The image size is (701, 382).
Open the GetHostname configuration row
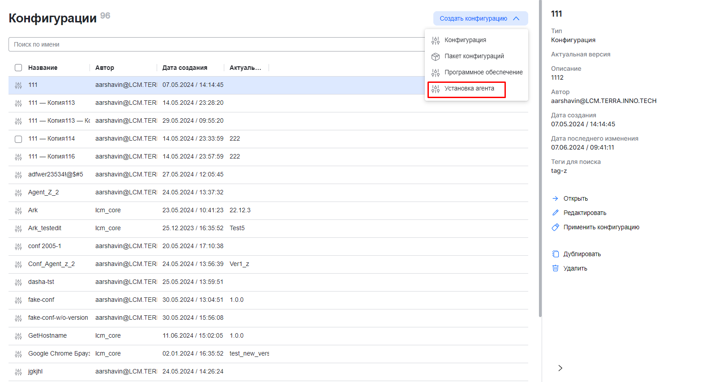47,335
